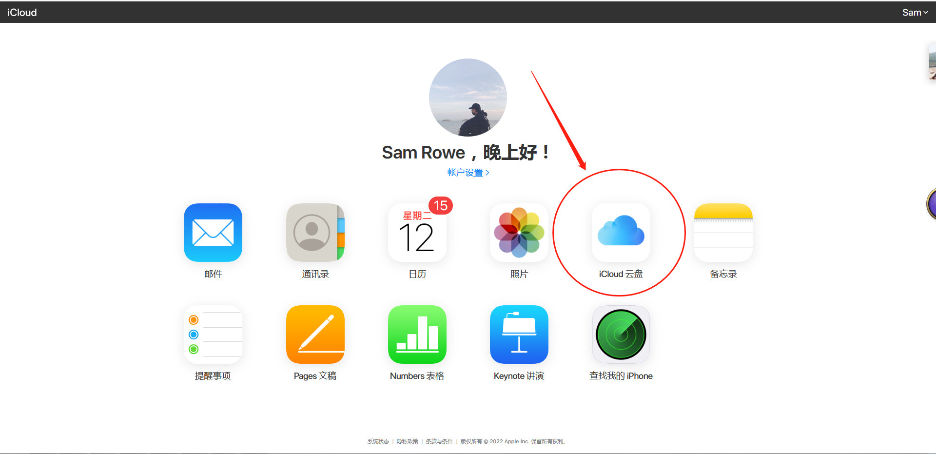The image size is (936, 454).
Task: Launch the Keynote 讲演 app icon
Action: click(x=519, y=335)
